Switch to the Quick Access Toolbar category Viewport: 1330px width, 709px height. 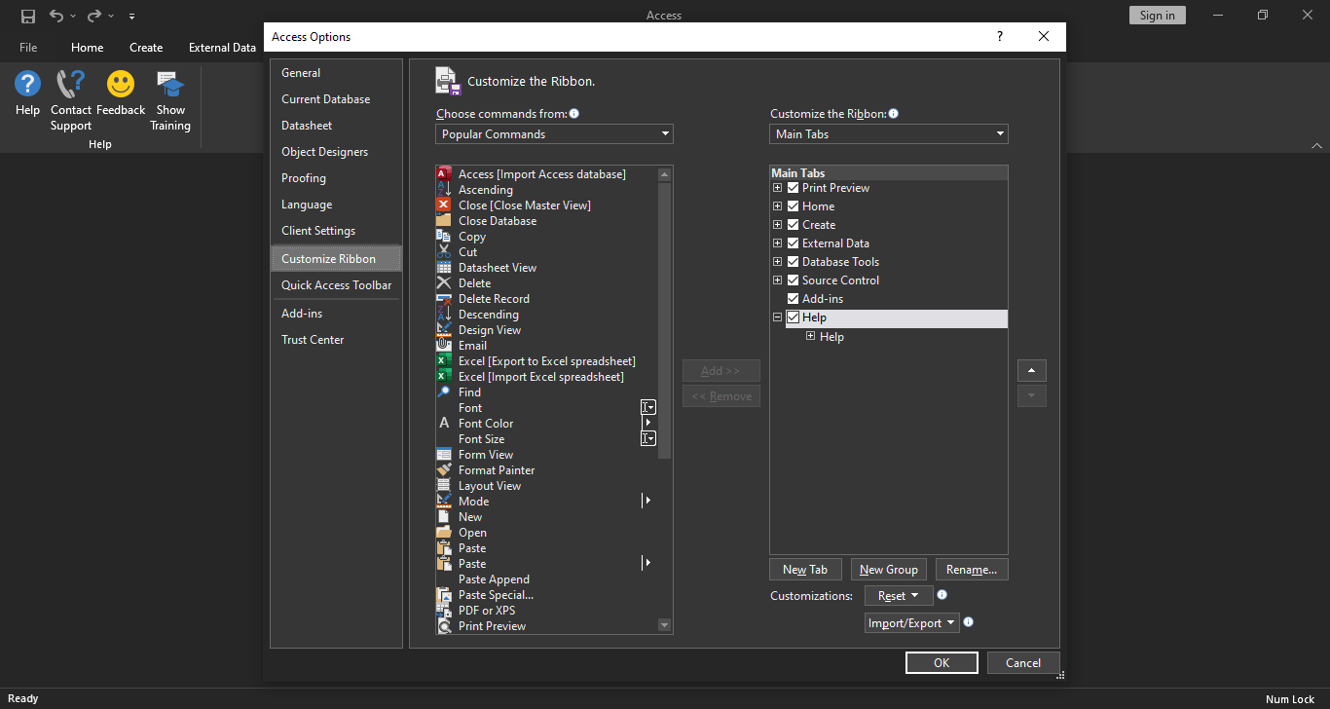[336, 285]
